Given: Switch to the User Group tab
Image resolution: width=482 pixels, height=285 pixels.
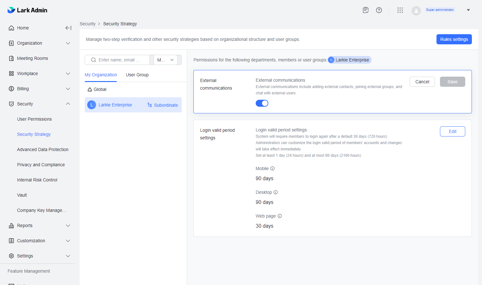Looking at the screenshot, I should 137,75.
